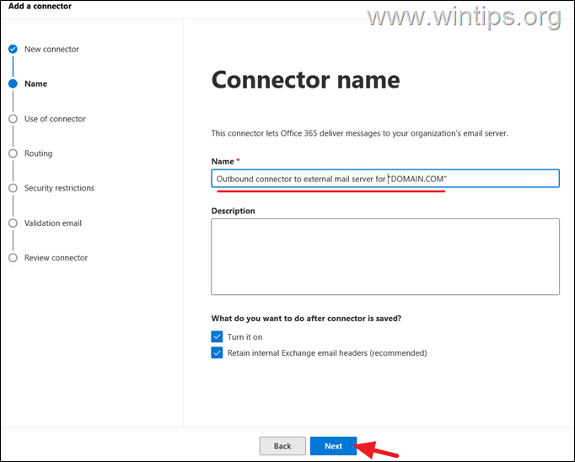Viewport: 575px width, 462px height.
Task: Click the 'This connector lets Office 365 deliver messages' text
Action: pos(359,133)
